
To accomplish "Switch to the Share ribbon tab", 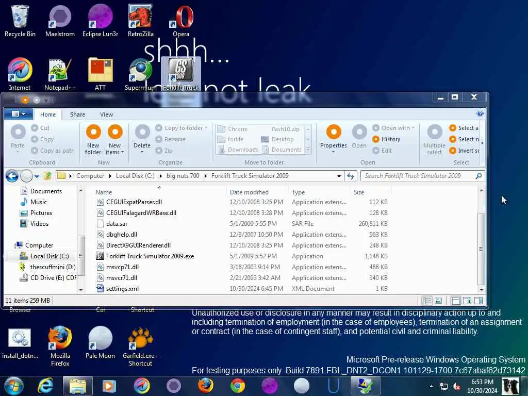I will pos(77,114).
